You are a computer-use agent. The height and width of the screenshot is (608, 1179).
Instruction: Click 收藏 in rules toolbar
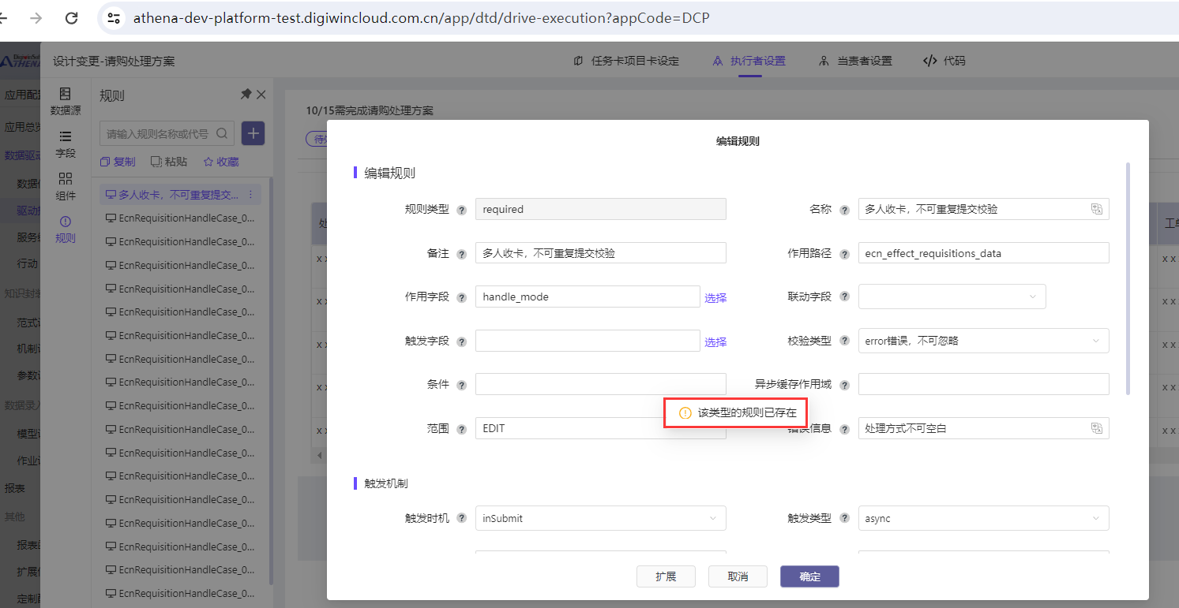click(x=221, y=162)
